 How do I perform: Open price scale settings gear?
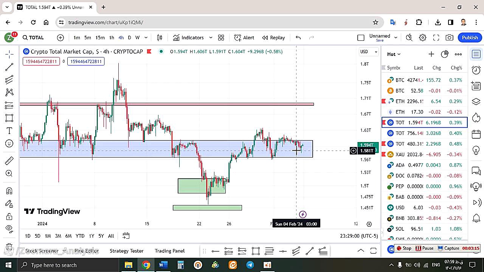pos(369,224)
